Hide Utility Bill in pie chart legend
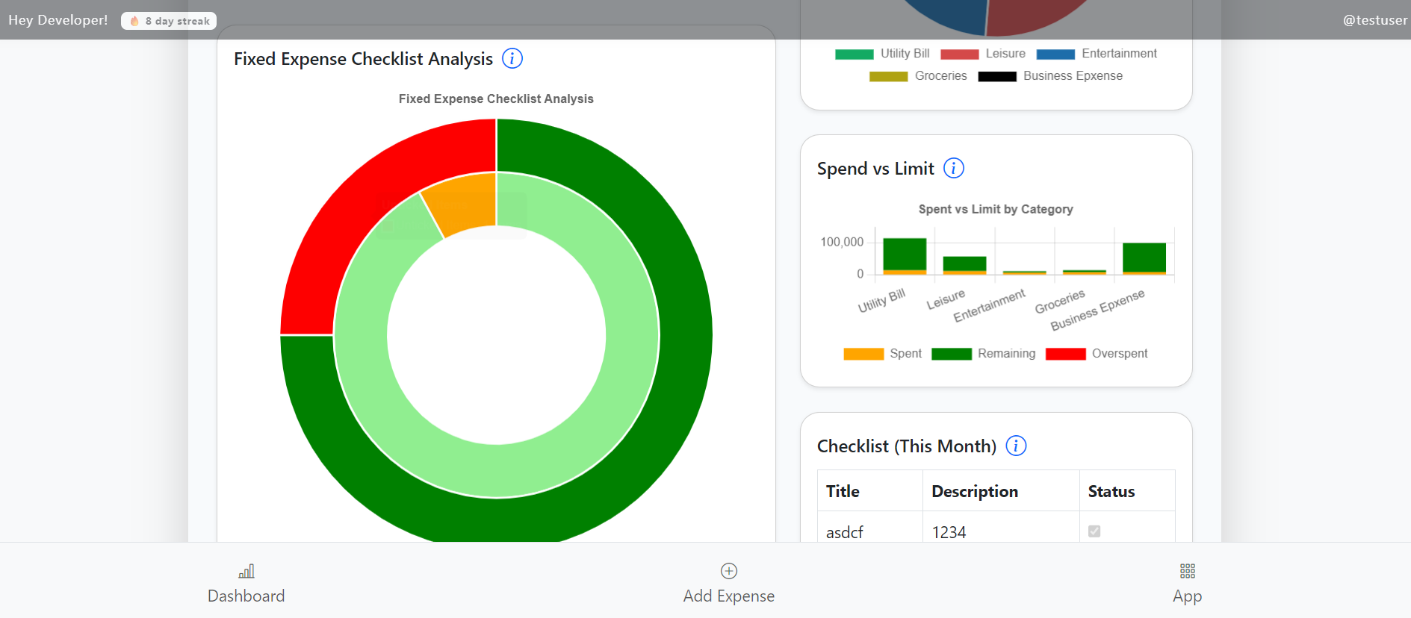Screen dimensions: 1411x618 (882, 54)
